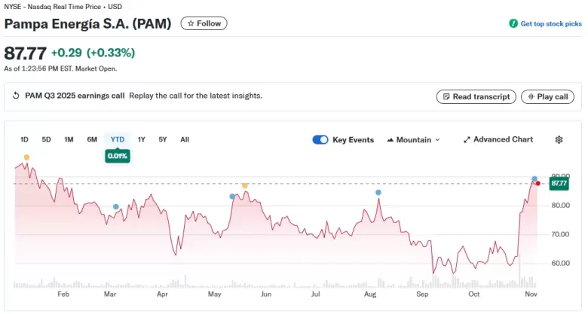The image size is (588, 314).
Task: Open the Get top stock picks link
Action: tap(551, 23)
